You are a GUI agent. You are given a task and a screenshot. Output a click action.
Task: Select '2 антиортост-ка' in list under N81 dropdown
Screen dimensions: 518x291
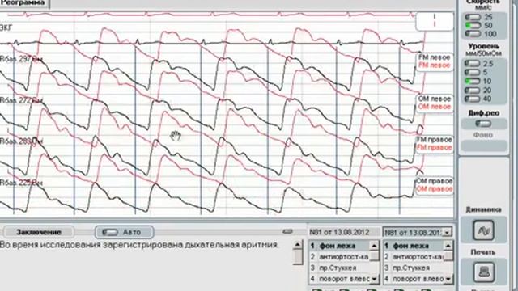(414, 257)
